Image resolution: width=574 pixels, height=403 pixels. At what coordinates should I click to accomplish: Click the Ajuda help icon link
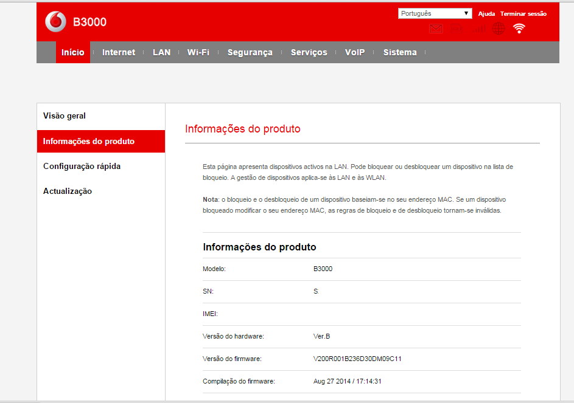[486, 13]
